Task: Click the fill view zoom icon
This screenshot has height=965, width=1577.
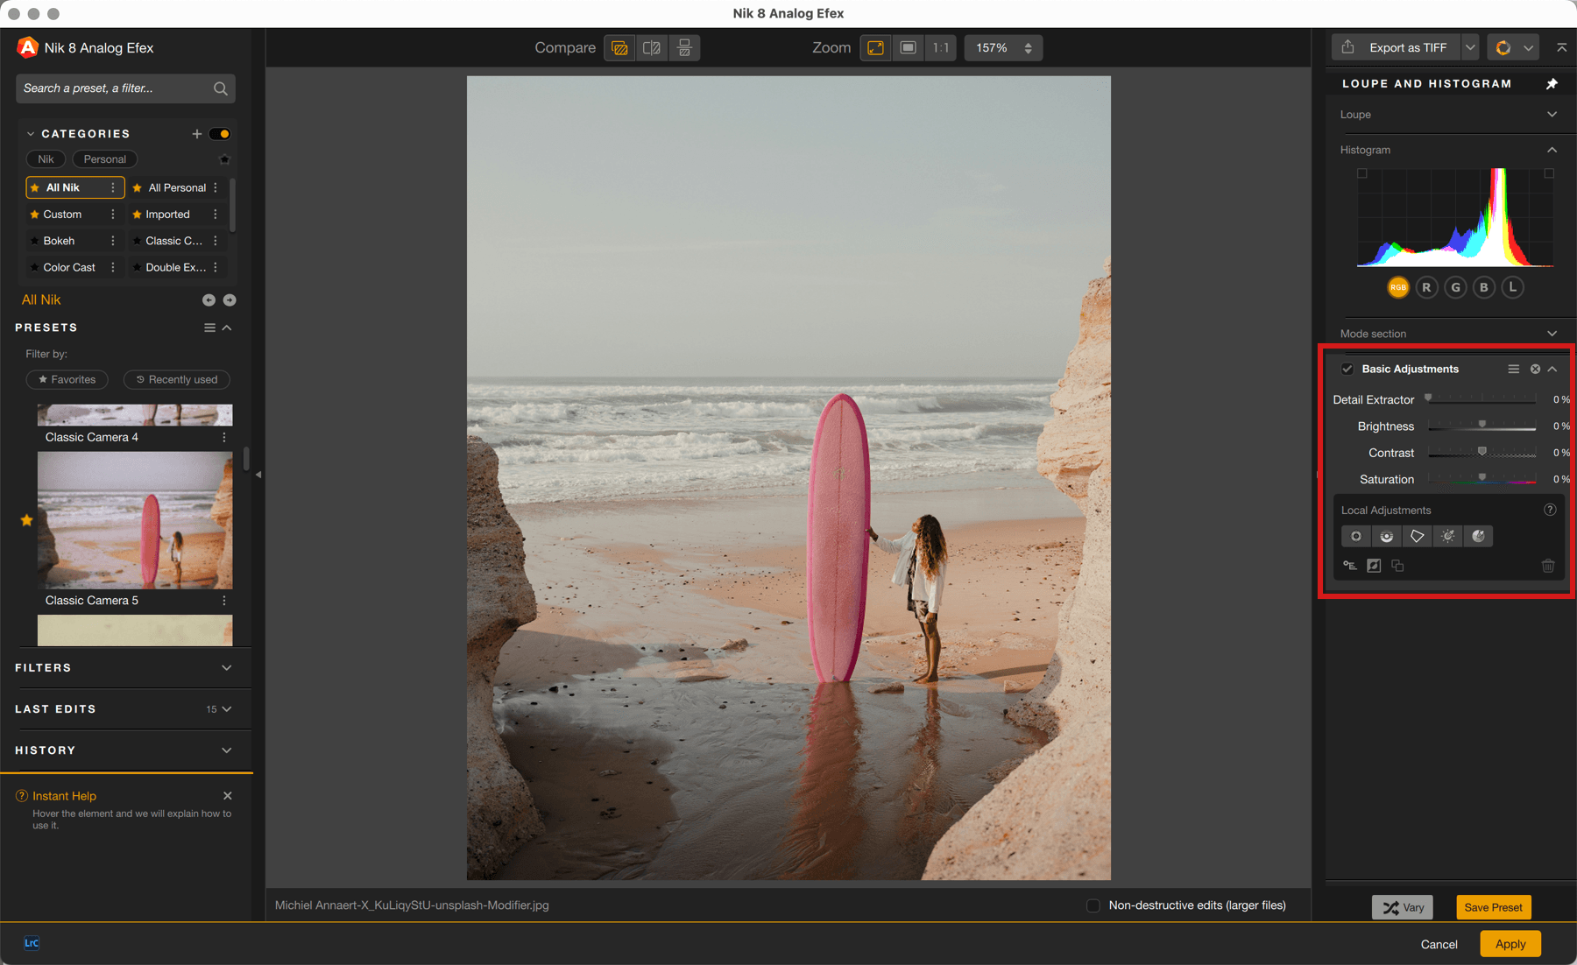Action: click(x=909, y=48)
